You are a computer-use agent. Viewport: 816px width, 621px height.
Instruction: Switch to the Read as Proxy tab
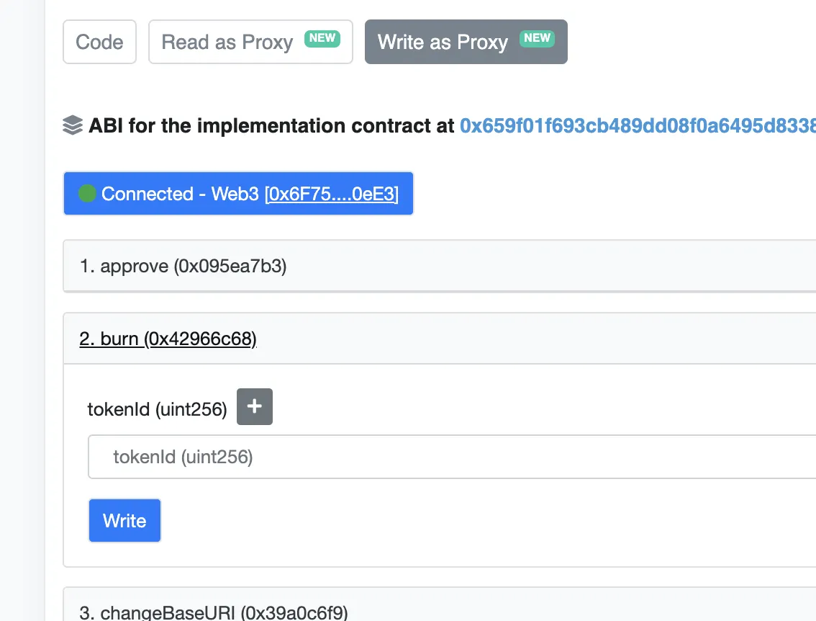point(227,42)
